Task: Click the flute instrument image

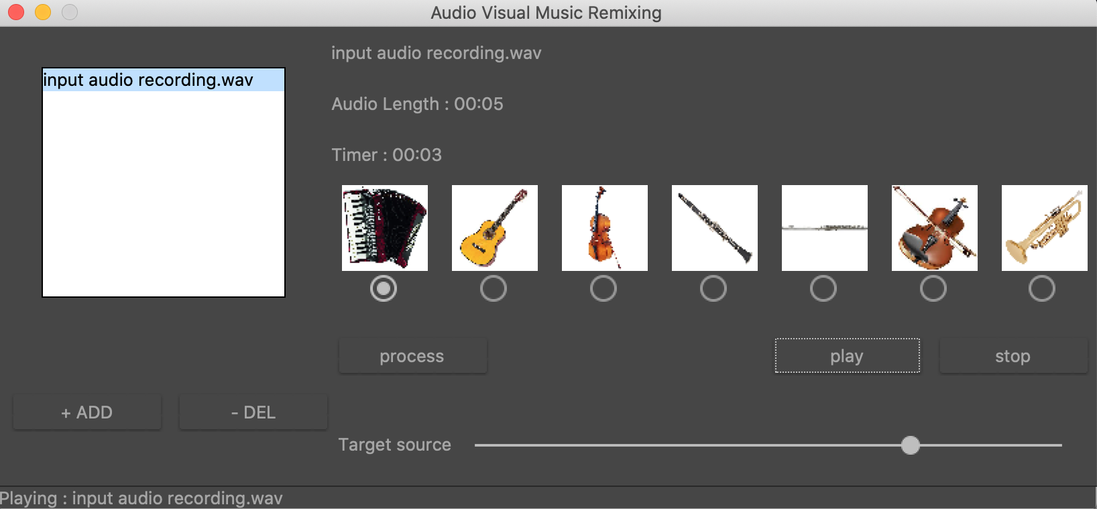Action: click(824, 228)
